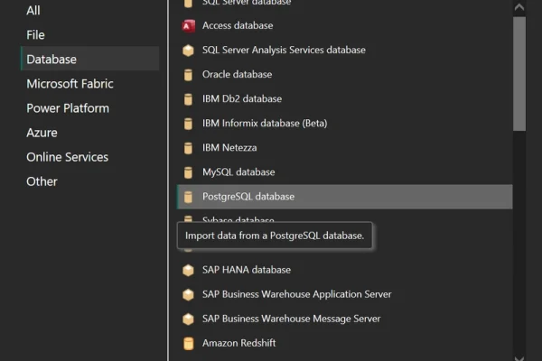Select the SAP Business Warehouse Application Server icon
The height and width of the screenshot is (361, 542).
pos(188,294)
